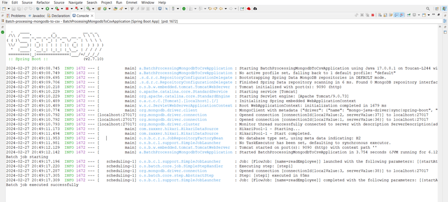Open the dropdown arrow beside the New icon
Viewport: 448px width, 202px height.
click(x=9, y=9)
